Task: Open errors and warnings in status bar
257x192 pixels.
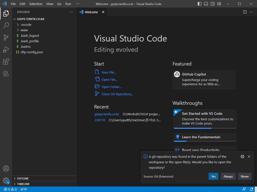Action: [10, 189]
